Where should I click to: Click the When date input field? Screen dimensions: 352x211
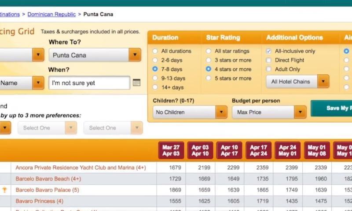[x=89, y=83]
